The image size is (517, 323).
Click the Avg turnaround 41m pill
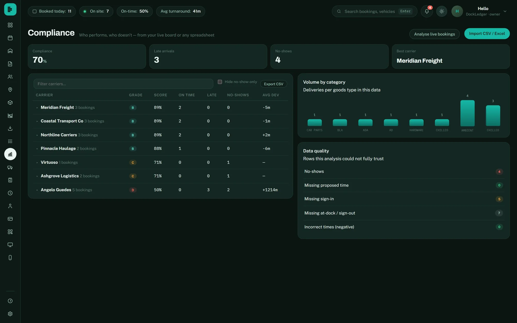click(x=180, y=11)
